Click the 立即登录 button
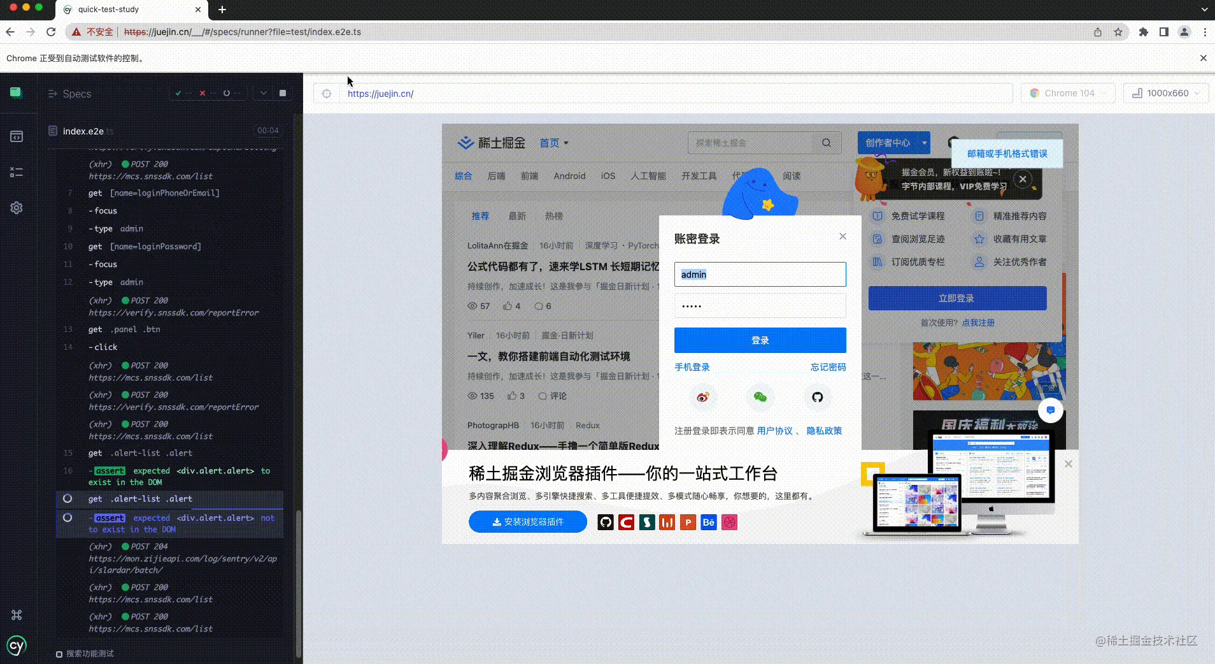The height and width of the screenshot is (664, 1215). click(x=957, y=298)
